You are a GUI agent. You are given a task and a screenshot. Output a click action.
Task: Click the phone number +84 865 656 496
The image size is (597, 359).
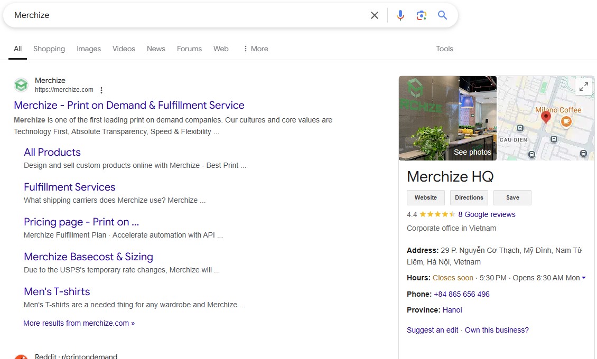(461, 295)
